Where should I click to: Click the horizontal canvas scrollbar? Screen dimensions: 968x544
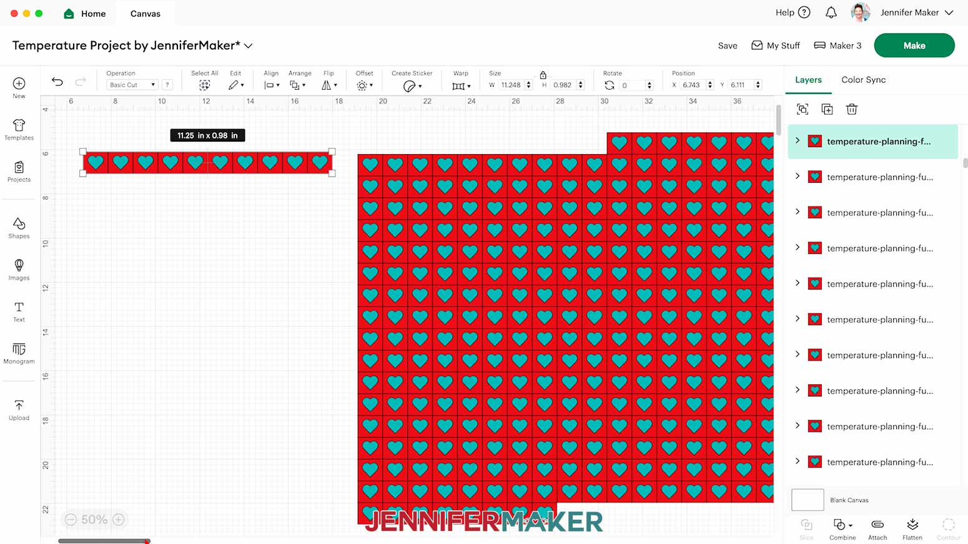click(104, 541)
